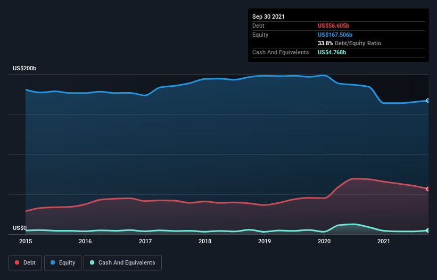Image resolution: width=437 pixels, height=280 pixels.
Task: Click the 2019 label on the x-axis
Action: pyautogui.click(x=265, y=241)
